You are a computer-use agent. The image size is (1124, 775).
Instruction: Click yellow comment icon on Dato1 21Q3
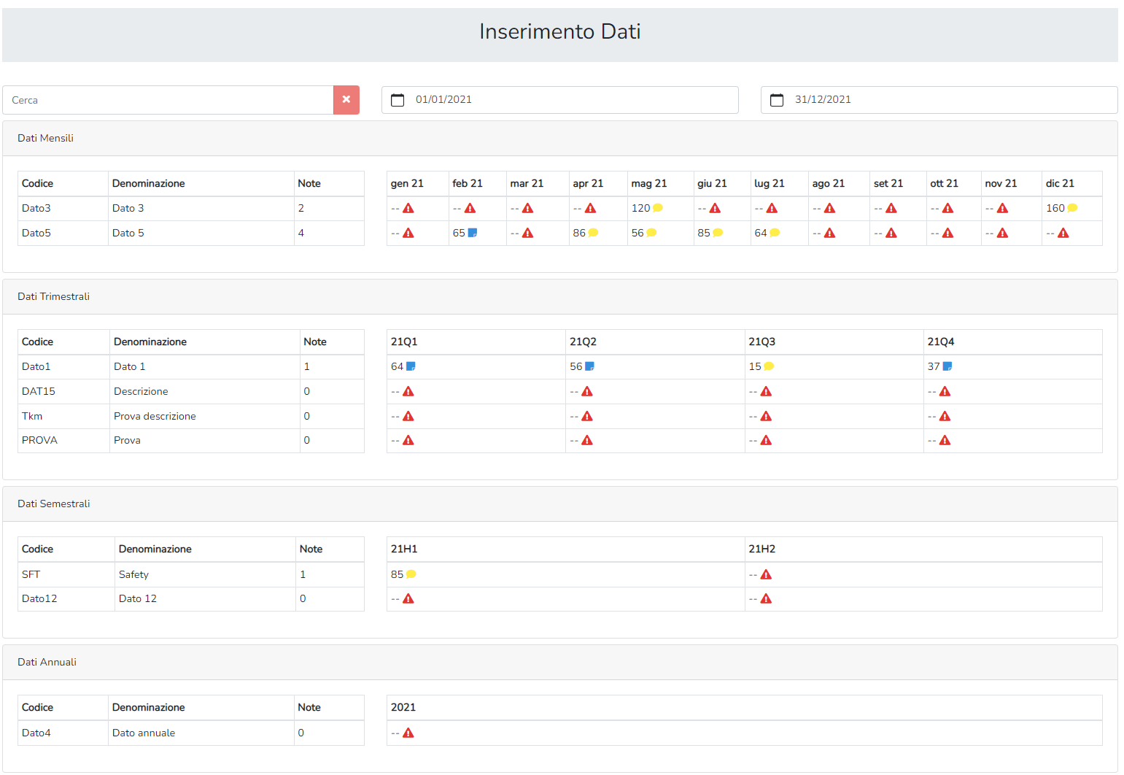click(x=769, y=366)
